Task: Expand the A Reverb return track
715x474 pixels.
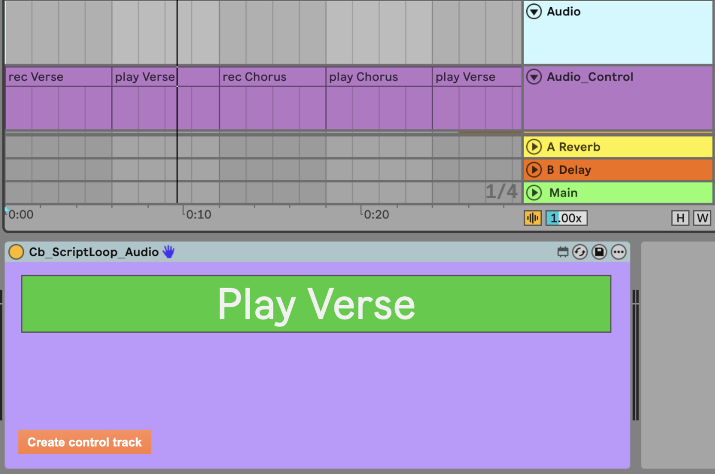Action: point(534,147)
